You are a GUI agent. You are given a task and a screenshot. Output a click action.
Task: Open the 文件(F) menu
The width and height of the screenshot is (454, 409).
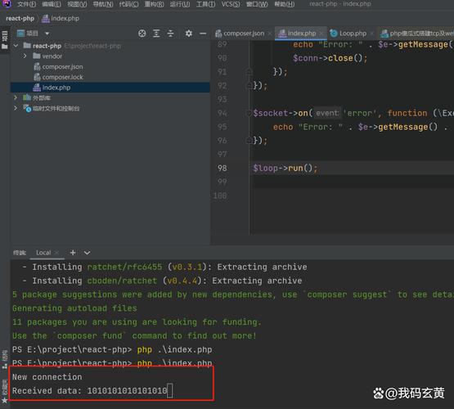(x=26, y=4)
